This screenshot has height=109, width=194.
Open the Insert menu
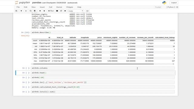pos(42,7)
